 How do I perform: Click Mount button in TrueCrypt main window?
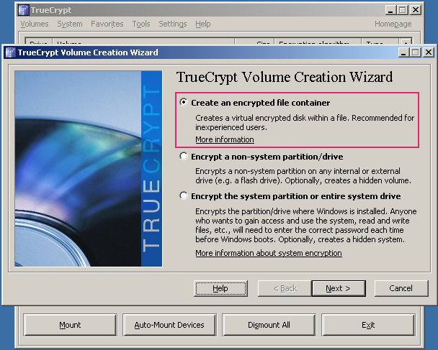(70, 325)
